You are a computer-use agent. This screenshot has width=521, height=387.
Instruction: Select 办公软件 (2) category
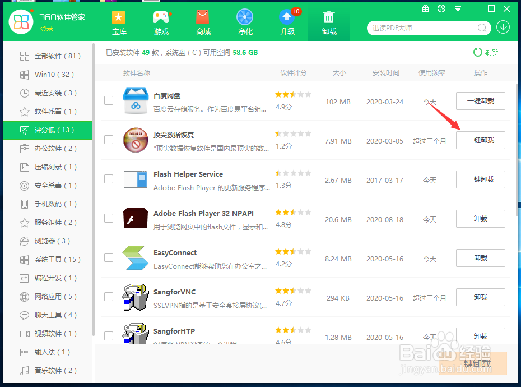click(48, 149)
